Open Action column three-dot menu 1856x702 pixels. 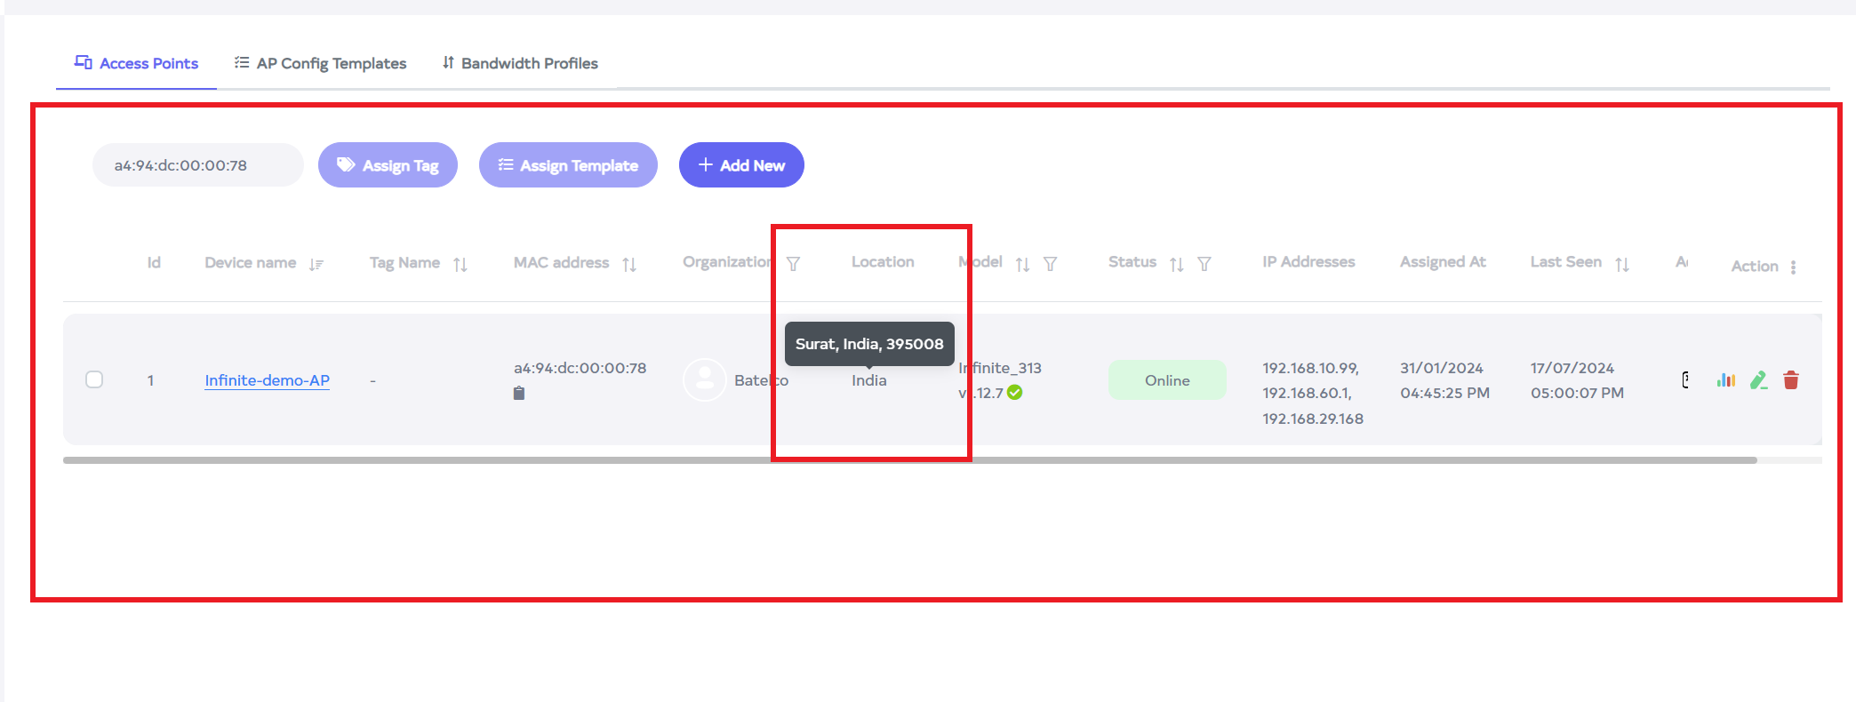click(1793, 267)
